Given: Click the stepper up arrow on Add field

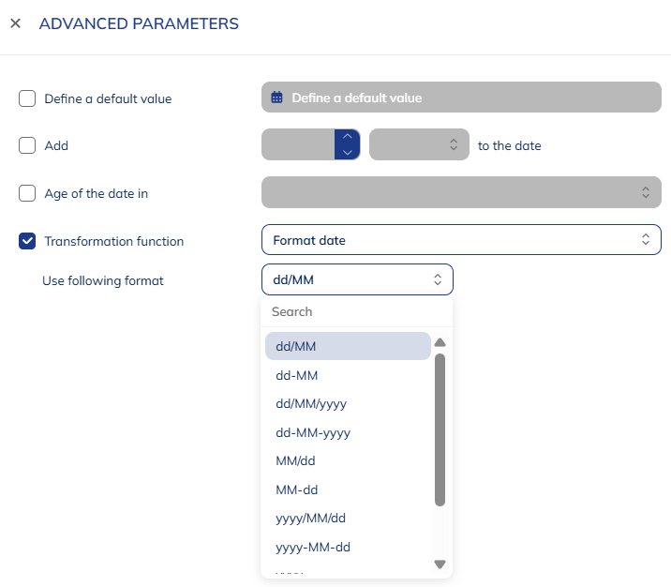Looking at the screenshot, I should click(348, 137).
